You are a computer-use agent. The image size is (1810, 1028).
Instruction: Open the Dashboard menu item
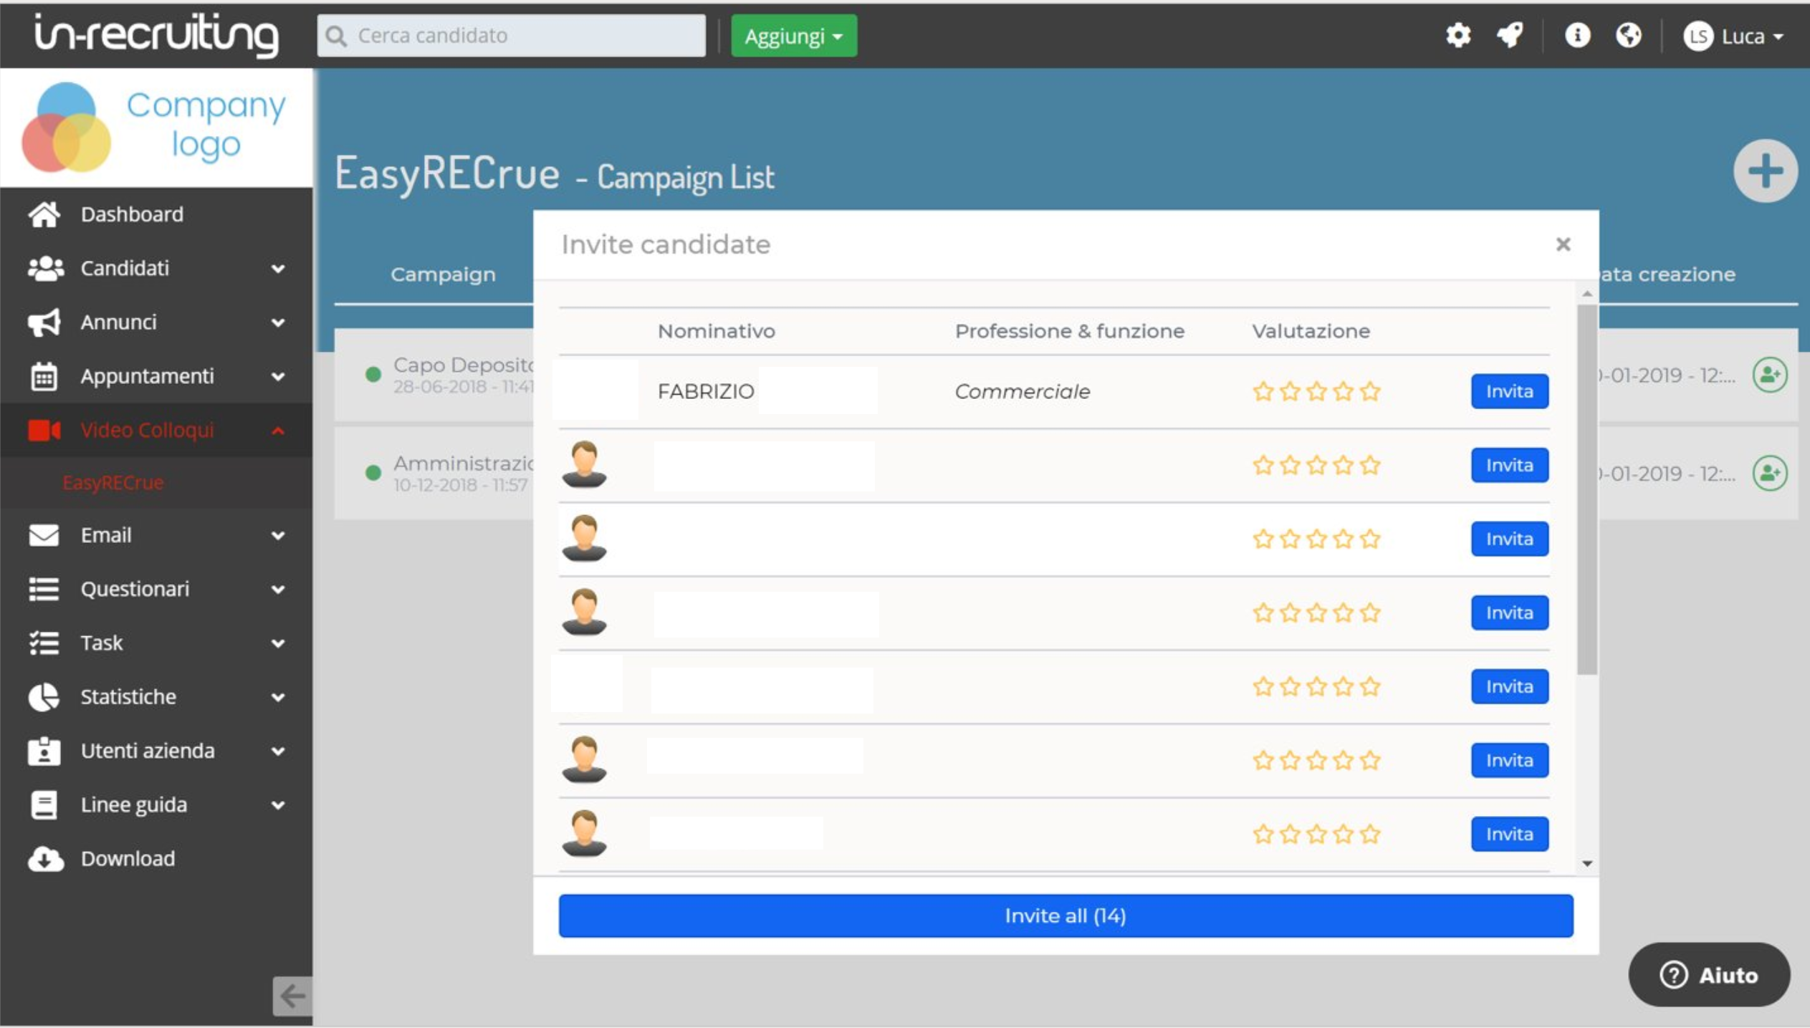coord(156,214)
